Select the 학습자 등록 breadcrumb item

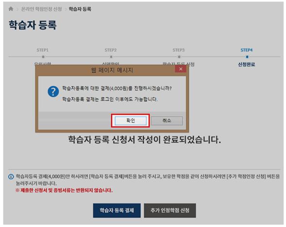(80, 9)
